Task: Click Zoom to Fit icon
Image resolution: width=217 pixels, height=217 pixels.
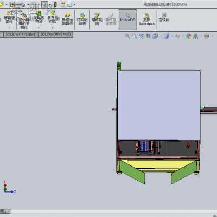Action: [x=127, y=36]
